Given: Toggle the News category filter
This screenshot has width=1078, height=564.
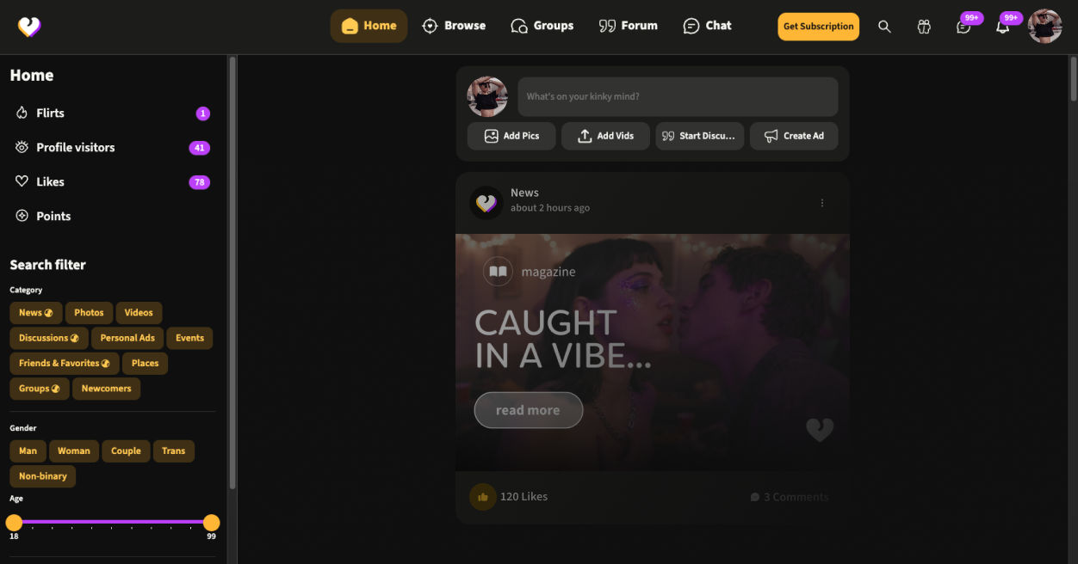Looking at the screenshot, I should 36,313.
